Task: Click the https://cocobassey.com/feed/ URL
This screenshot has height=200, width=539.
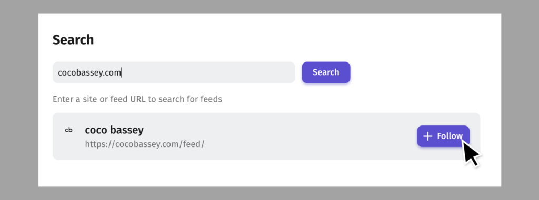Action: [145, 144]
